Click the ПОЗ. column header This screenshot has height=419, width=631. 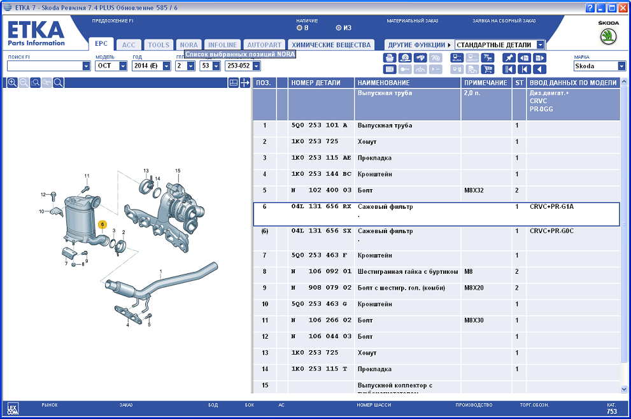[x=264, y=83]
